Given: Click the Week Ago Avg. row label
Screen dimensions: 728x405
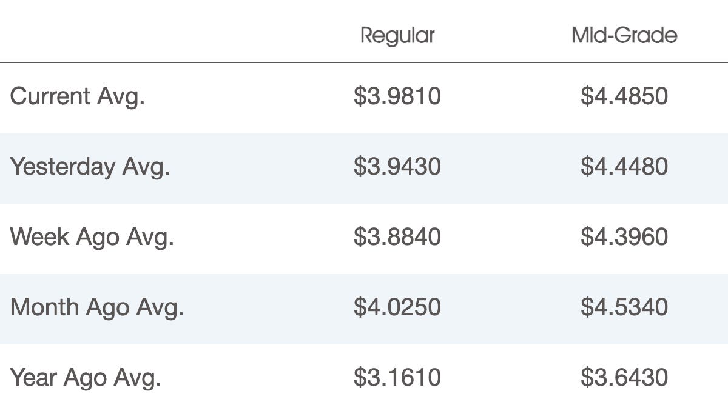Looking at the screenshot, I should tap(92, 237).
